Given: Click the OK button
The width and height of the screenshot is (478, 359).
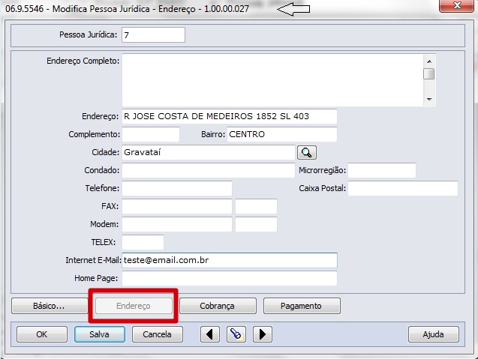Looking at the screenshot, I should tap(42, 334).
